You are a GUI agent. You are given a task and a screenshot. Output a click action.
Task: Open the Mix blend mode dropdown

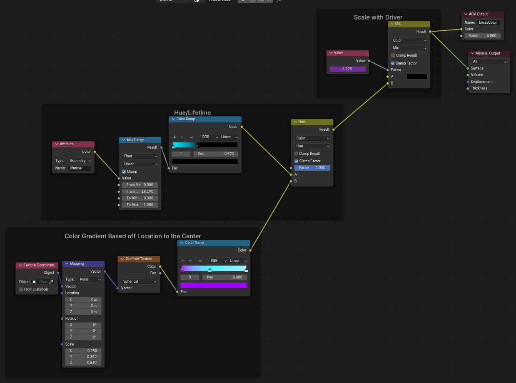pos(409,48)
